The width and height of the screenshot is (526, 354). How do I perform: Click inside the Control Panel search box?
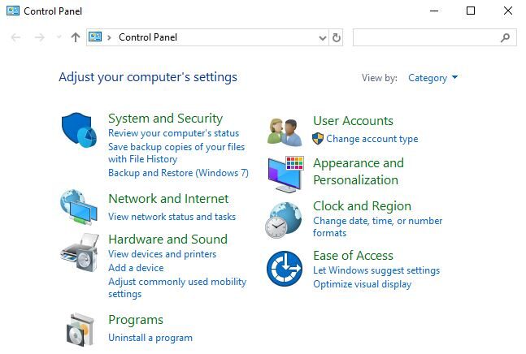(x=426, y=37)
